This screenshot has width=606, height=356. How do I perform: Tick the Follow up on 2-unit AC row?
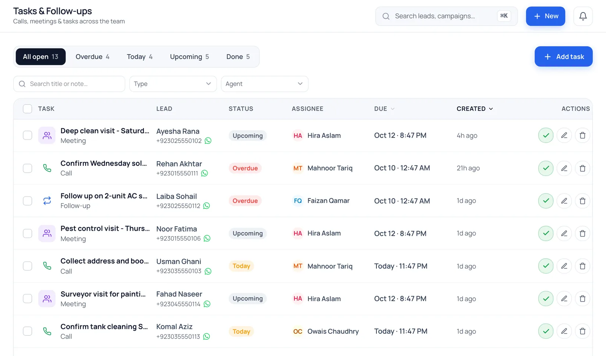27,201
